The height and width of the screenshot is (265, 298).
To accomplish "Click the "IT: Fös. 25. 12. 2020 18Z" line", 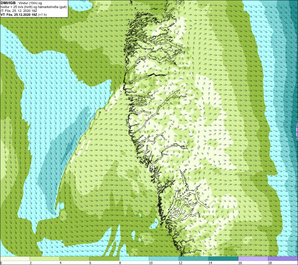I will click(19, 11).
